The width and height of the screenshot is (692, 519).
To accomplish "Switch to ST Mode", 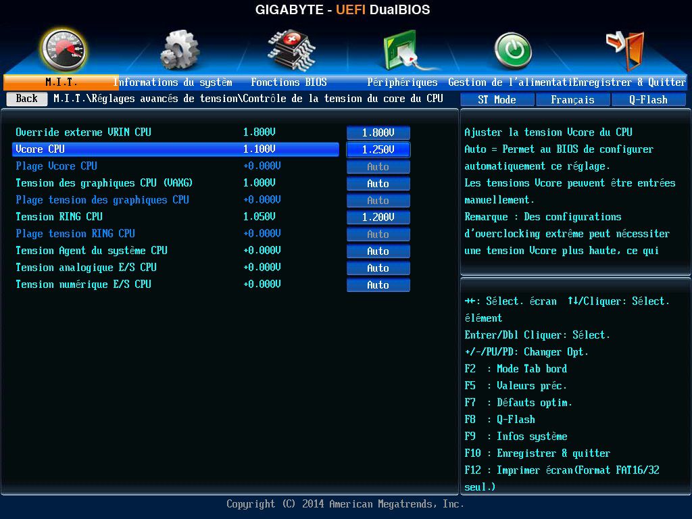I will click(x=497, y=100).
